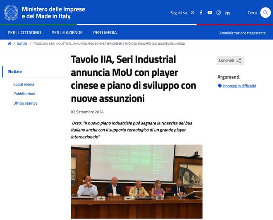Open the PER LE AZIENDE menu
The image size is (273, 220).
coord(67,33)
